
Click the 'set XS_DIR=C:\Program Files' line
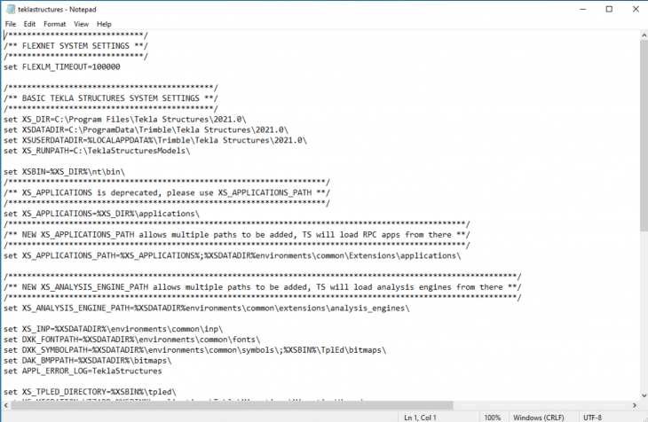(x=125, y=120)
